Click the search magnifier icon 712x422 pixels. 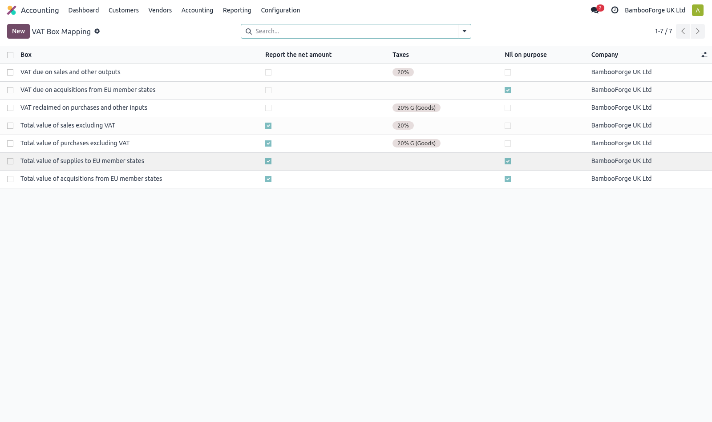[x=249, y=32]
